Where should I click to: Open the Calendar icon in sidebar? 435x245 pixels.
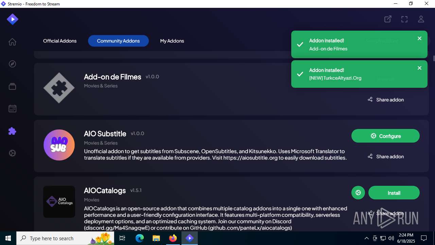coord(12,109)
